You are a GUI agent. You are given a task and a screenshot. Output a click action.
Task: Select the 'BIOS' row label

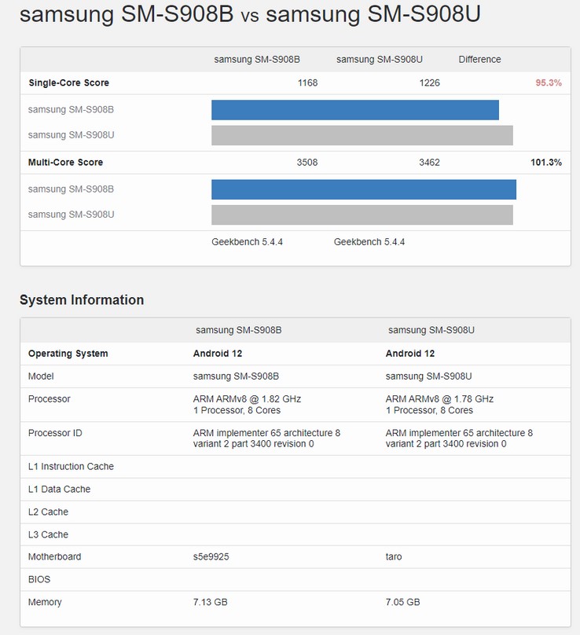click(x=39, y=579)
